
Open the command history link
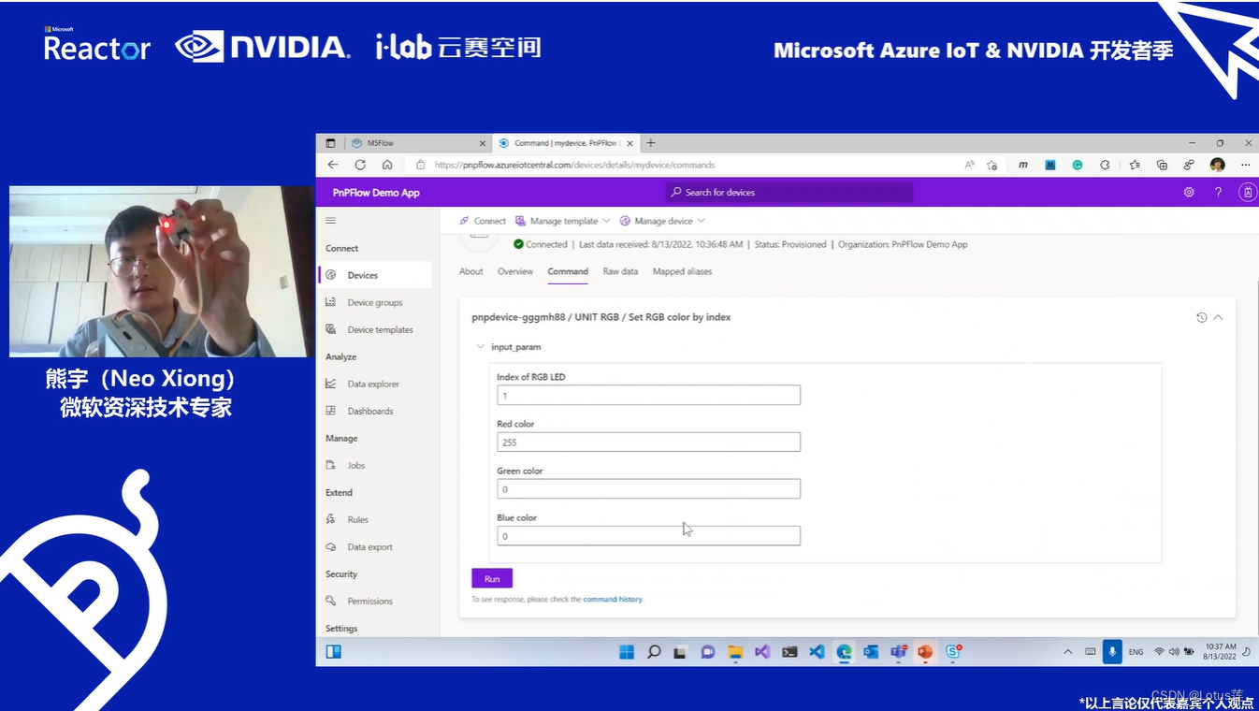[x=613, y=599]
